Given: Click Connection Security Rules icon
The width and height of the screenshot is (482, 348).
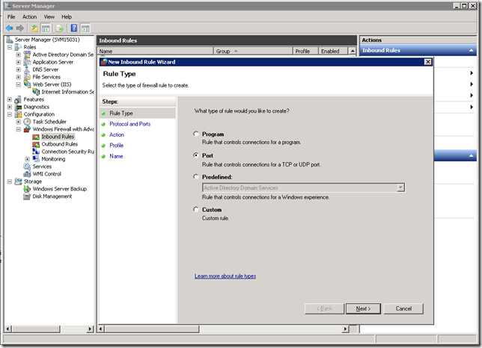Looking at the screenshot, I should tap(36, 152).
